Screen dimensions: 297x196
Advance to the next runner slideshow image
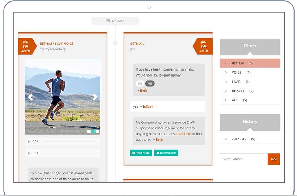95,97
